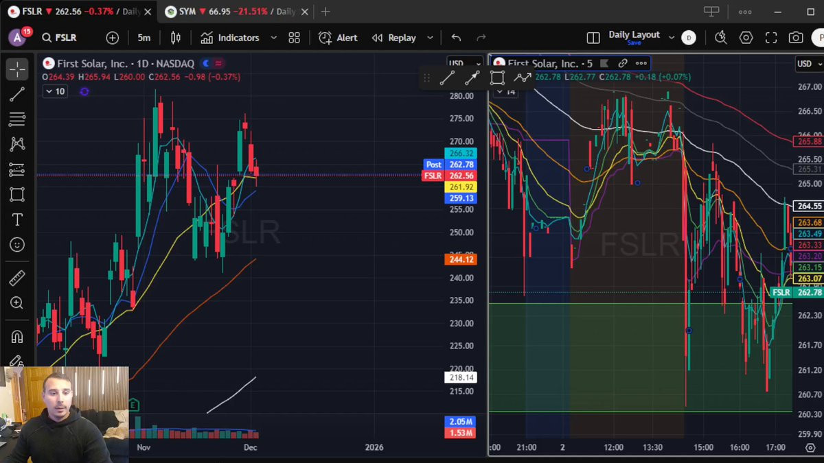Open chart settings hexagon icon
This screenshot has height=463, width=824.
point(746,38)
